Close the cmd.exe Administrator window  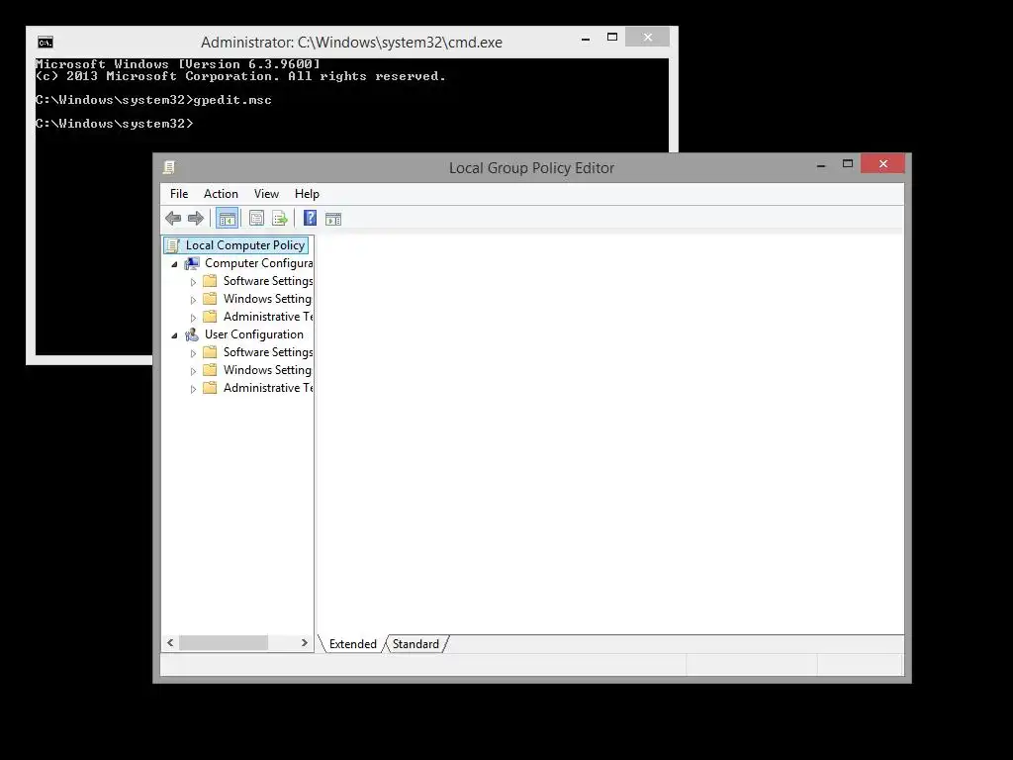[x=647, y=38]
